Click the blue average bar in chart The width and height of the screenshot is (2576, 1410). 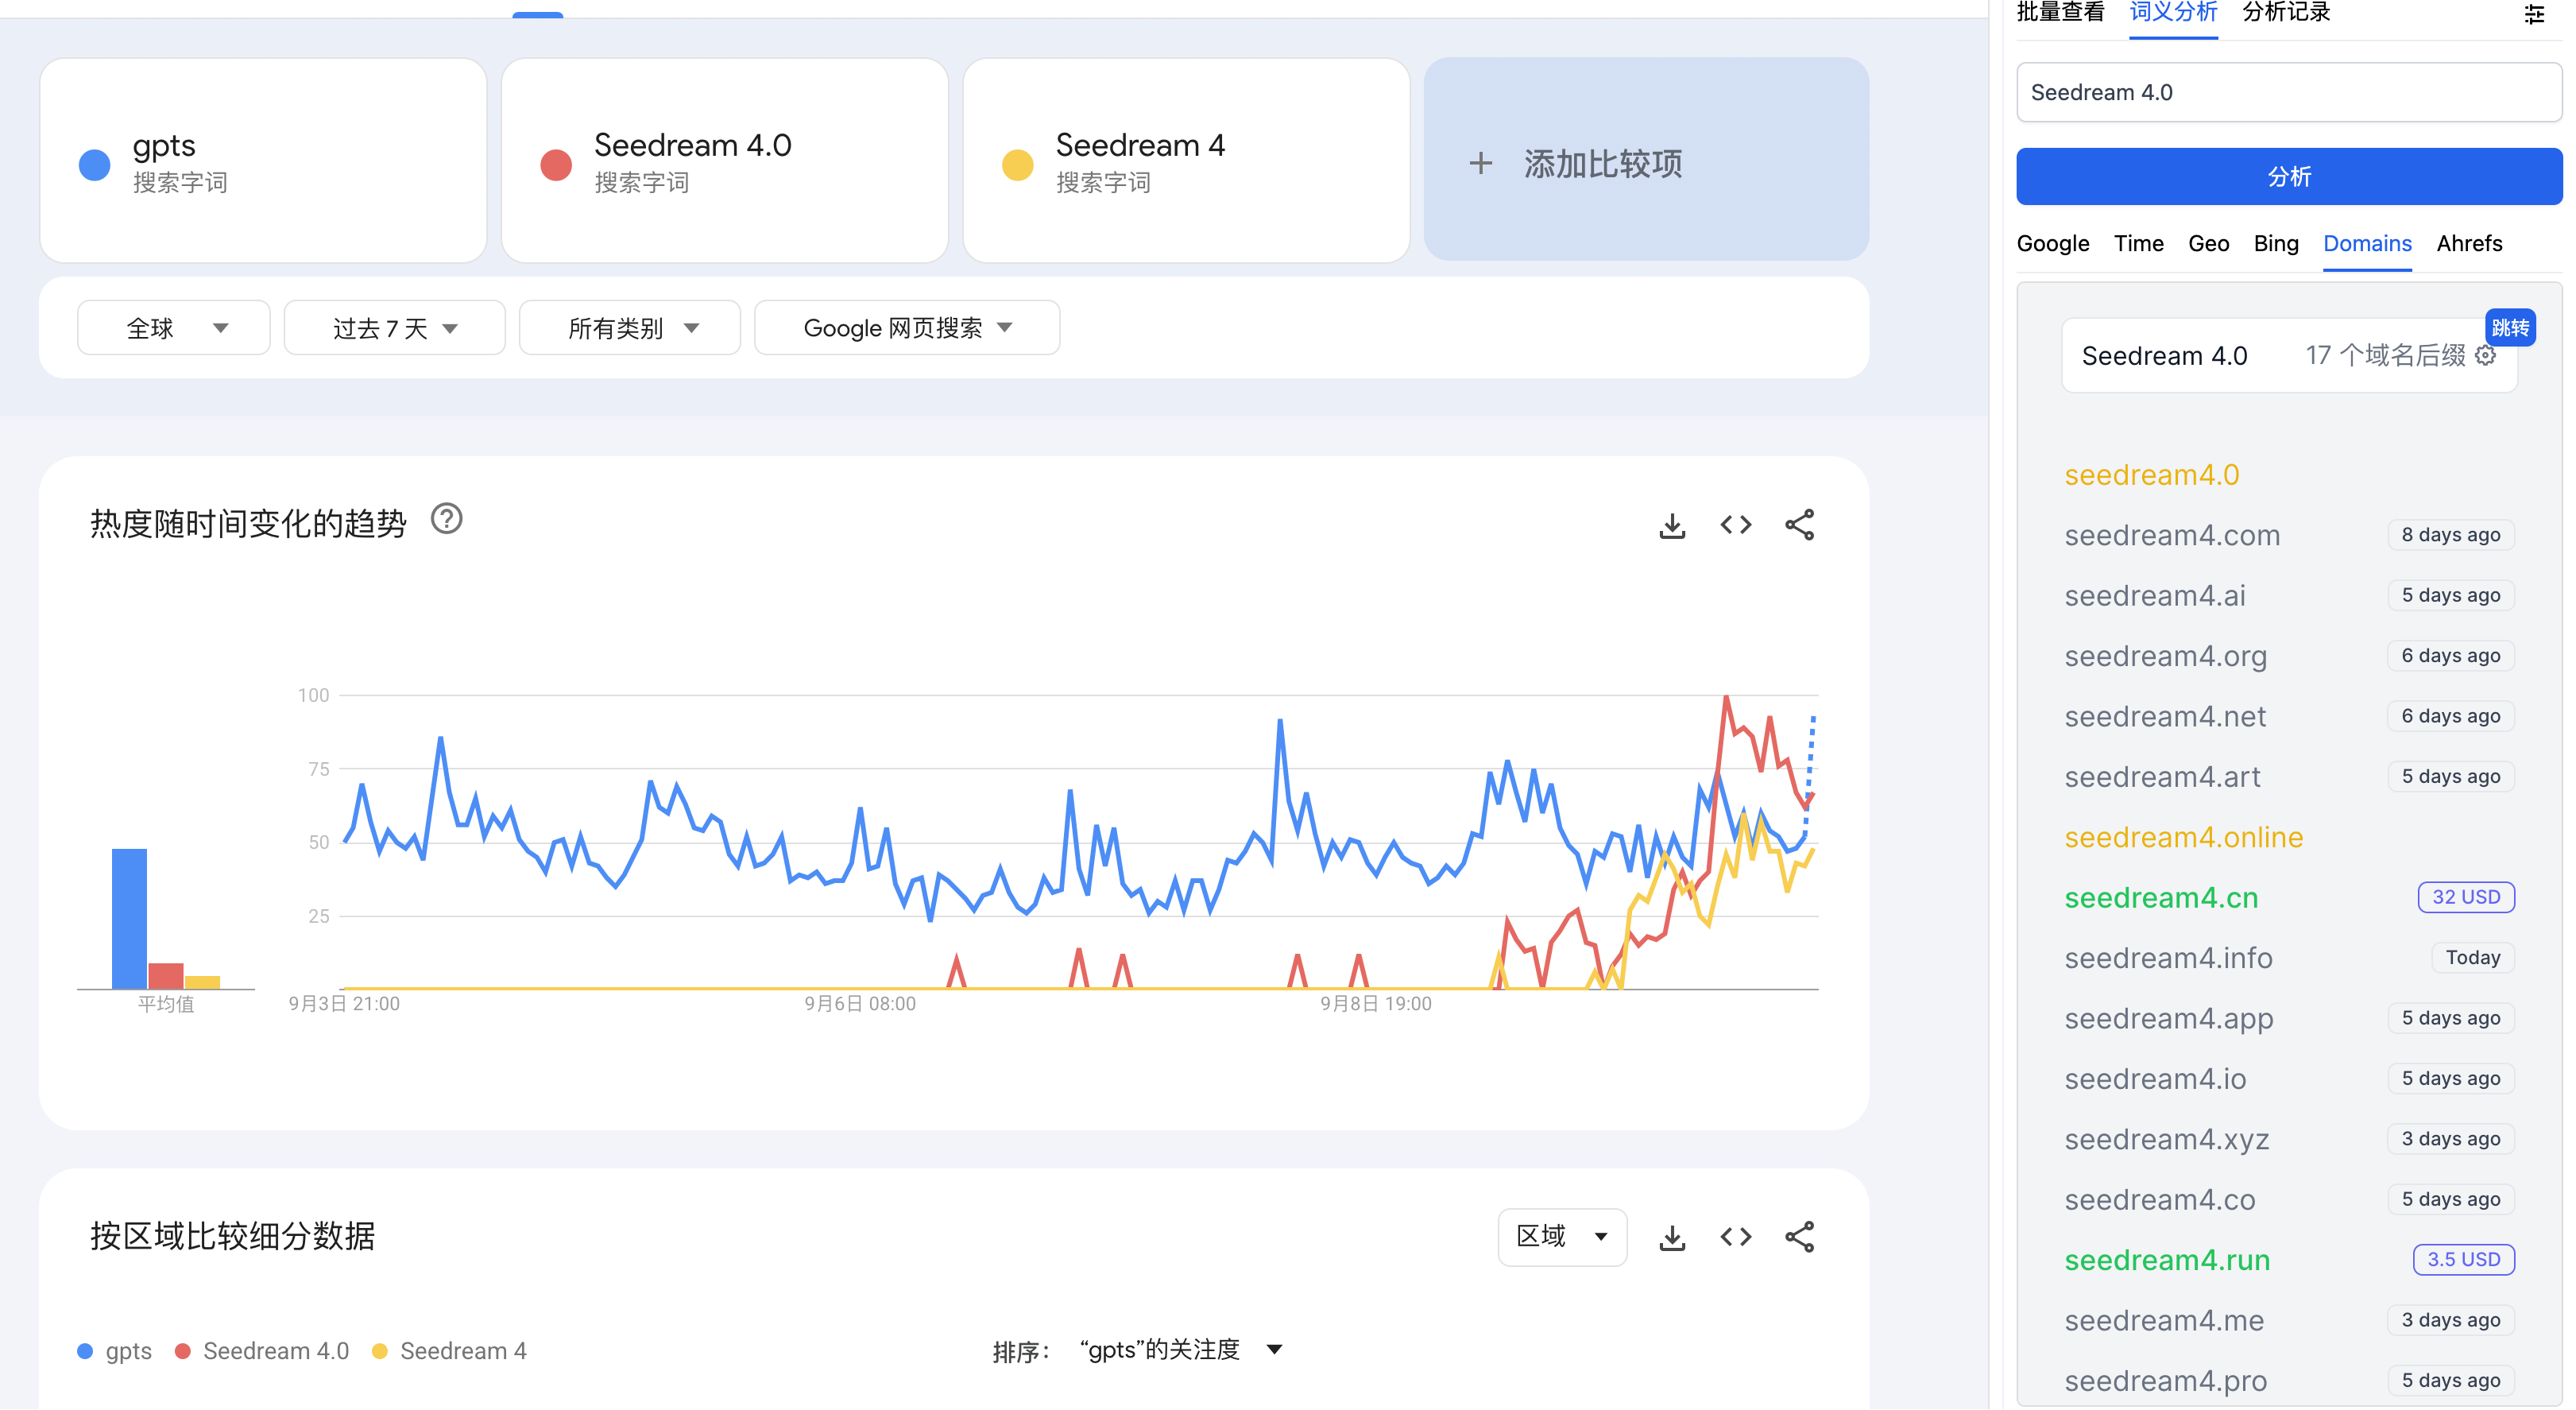(x=129, y=918)
